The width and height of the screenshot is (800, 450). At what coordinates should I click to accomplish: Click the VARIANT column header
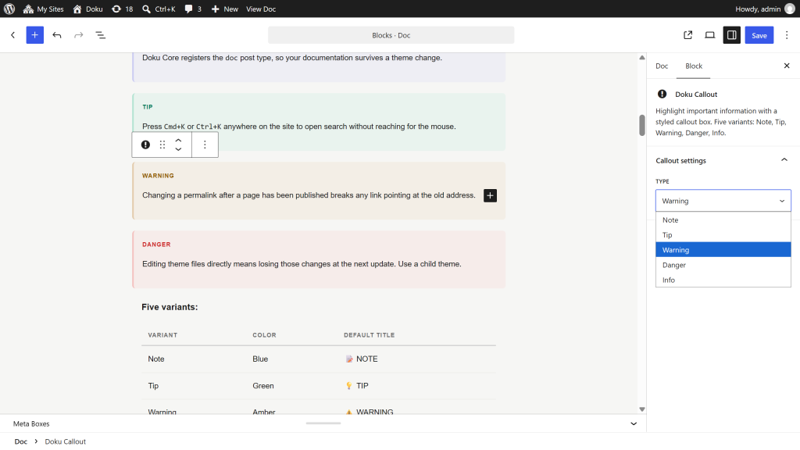162,335
